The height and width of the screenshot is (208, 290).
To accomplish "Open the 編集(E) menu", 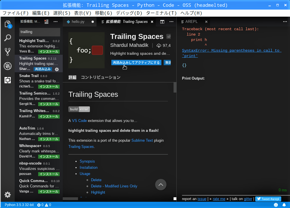I will [41, 13].
